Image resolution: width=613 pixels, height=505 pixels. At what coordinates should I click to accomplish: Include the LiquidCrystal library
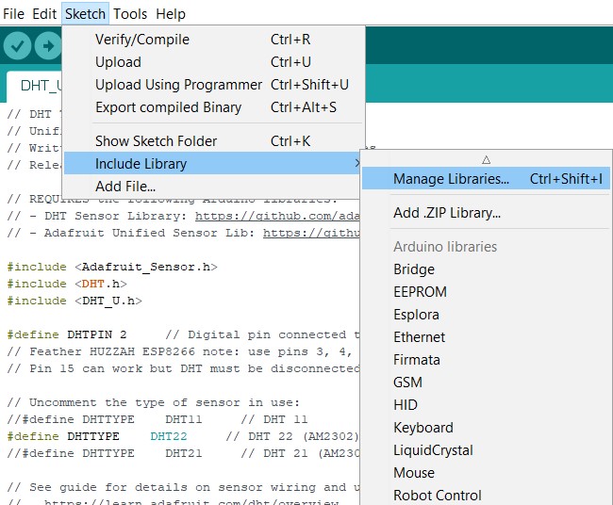(x=433, y=450)
